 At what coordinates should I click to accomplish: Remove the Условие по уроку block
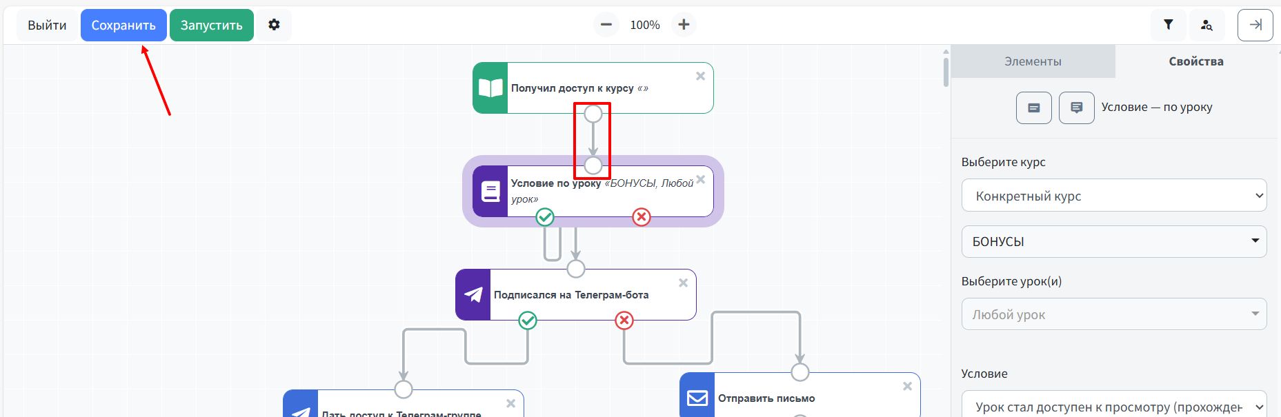700,180
